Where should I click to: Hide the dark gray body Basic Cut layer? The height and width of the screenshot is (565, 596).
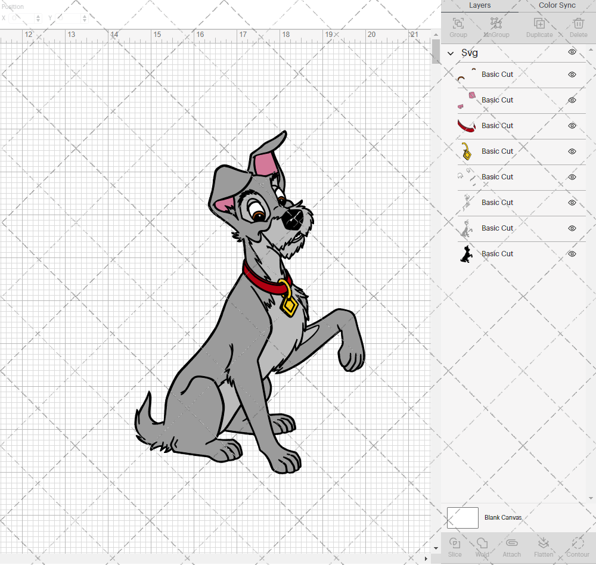point(572,228)
